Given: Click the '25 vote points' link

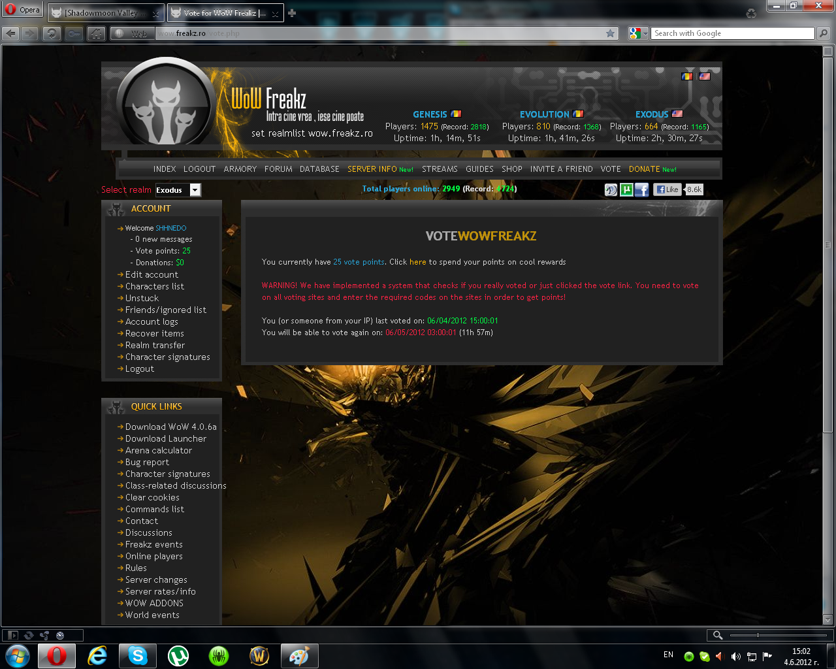Looking at the screenshot, I should point(359,262).
